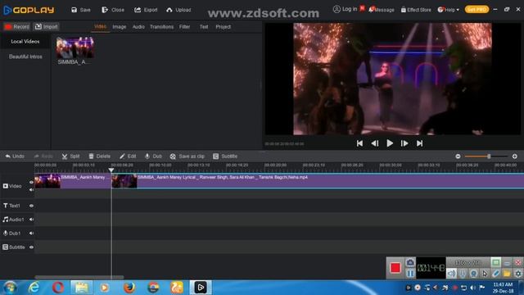Close the current project
Screen dimensions: 524x295
113,10
